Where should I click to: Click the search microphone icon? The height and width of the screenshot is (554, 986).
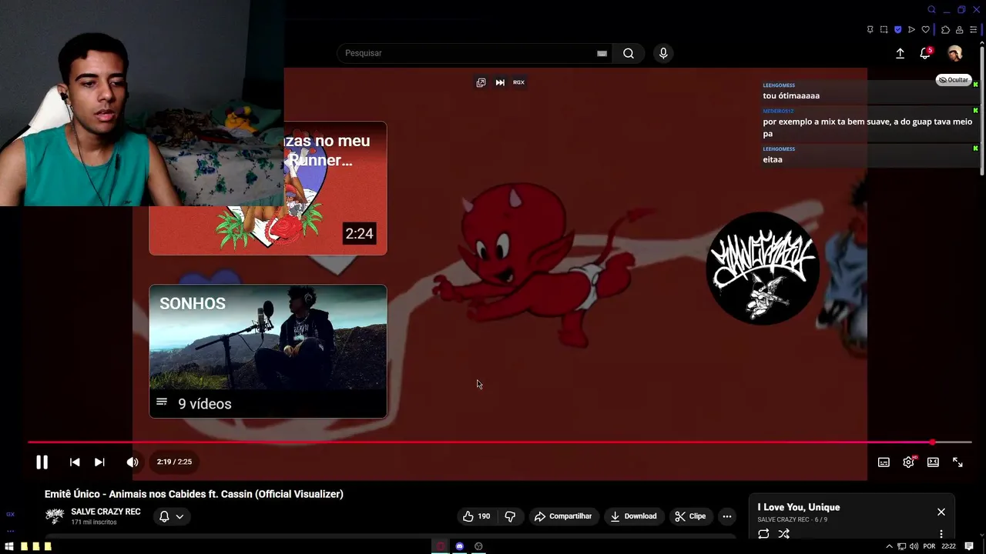pyautogui.click(x=663, y=53)
